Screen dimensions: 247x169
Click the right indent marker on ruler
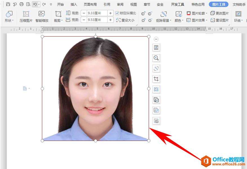[206, 30]
